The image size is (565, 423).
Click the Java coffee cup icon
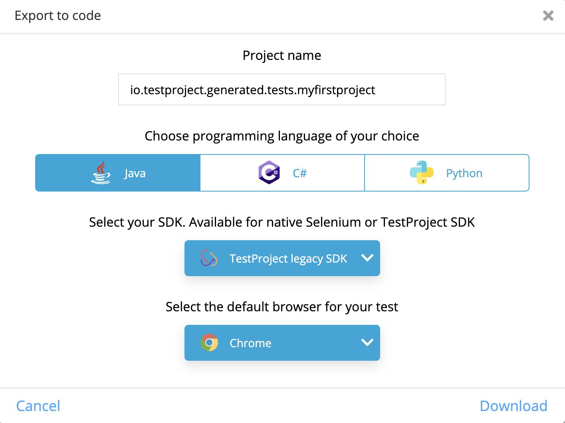point(101,172)
